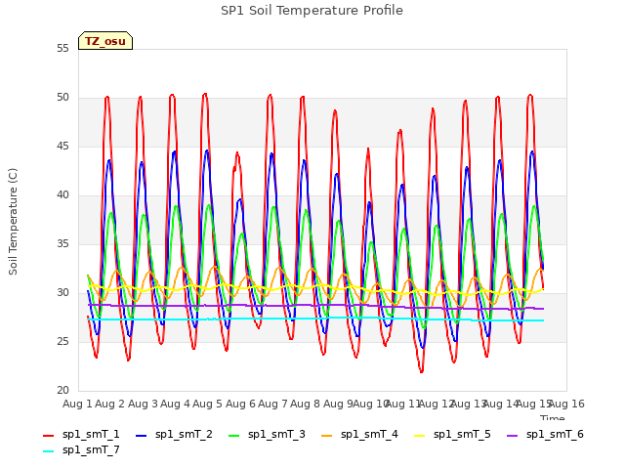
Task: Click the TZ_osu annotation box
Action: [x=105, y=41]
